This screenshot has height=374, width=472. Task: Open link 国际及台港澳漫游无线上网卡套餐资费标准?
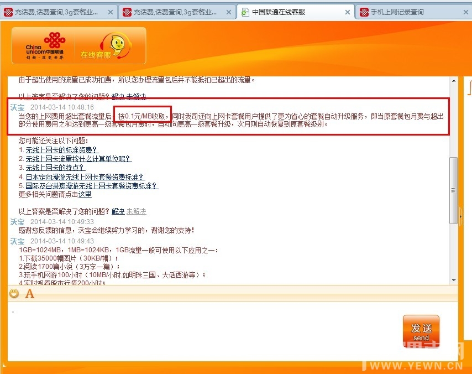coord(92,186)
